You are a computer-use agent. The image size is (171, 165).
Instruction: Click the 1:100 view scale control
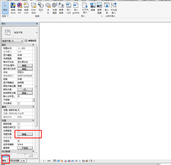coord(47,161)
